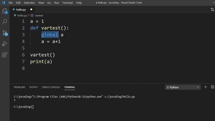This screenshot has width=215, height=121.
Task: Click hello.py in the breadcrumb path
Action: (22, 15)
